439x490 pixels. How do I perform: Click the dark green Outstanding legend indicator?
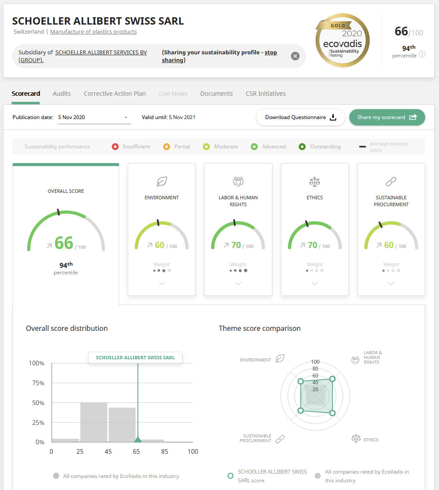[x=302, y=147]
